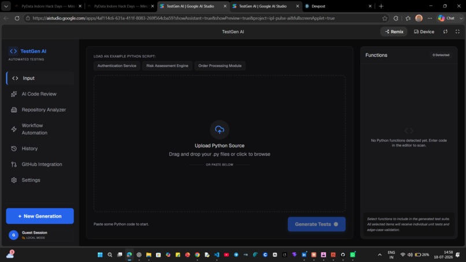Click the Upload Python Source drop area
This screenshot has width=466, height=262.
tap(220, 143)
